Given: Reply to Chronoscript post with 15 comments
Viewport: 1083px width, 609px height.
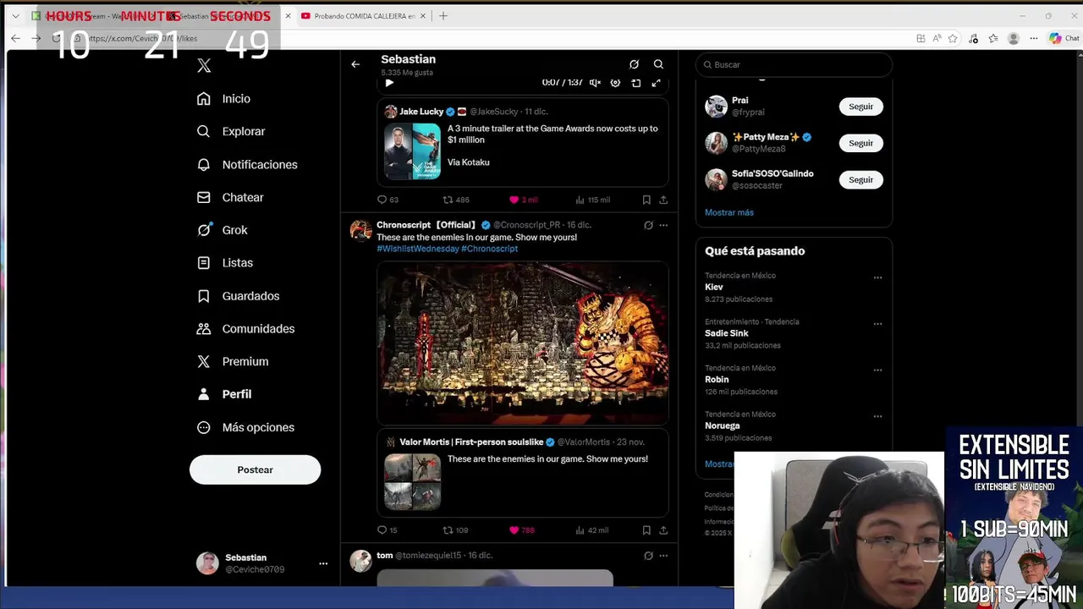Looking at the screenshot, I should click(388, 530).
